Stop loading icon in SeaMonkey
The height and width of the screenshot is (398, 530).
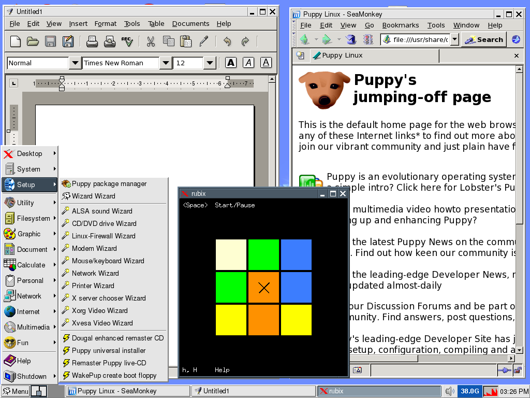point(368,39)
